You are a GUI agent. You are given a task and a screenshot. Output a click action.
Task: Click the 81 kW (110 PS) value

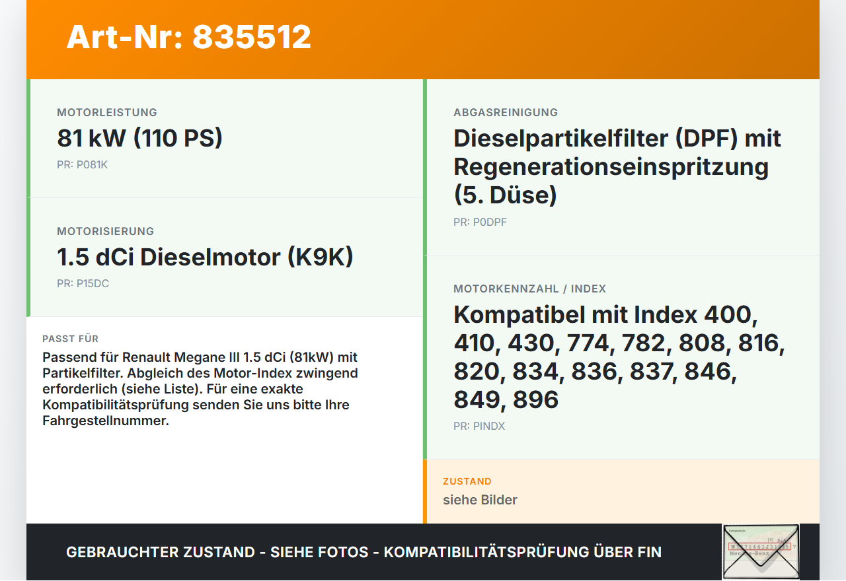(139, 138)
